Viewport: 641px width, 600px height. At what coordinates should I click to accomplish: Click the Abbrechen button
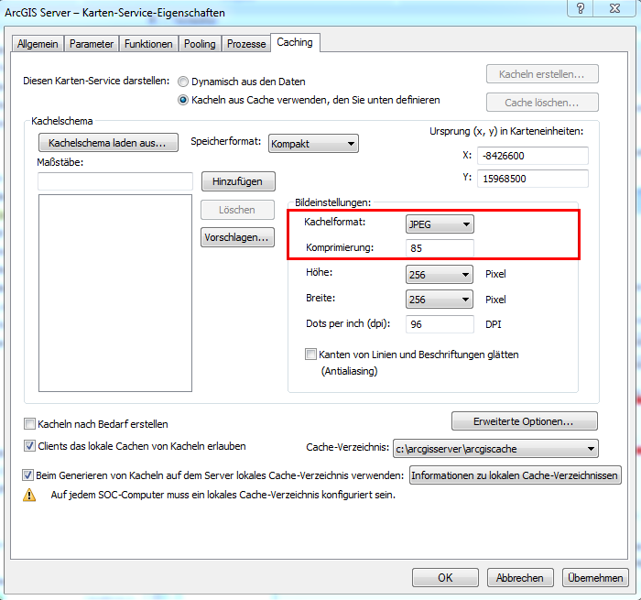coord(520,577)
